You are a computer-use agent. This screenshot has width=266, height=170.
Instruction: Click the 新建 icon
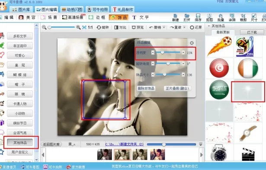(175, 18)
